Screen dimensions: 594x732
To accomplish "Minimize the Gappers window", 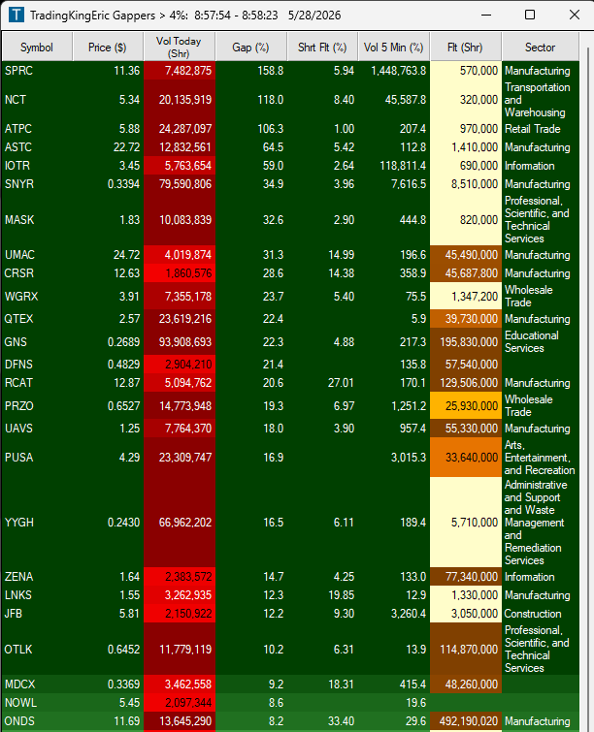I will click(486, 15).
